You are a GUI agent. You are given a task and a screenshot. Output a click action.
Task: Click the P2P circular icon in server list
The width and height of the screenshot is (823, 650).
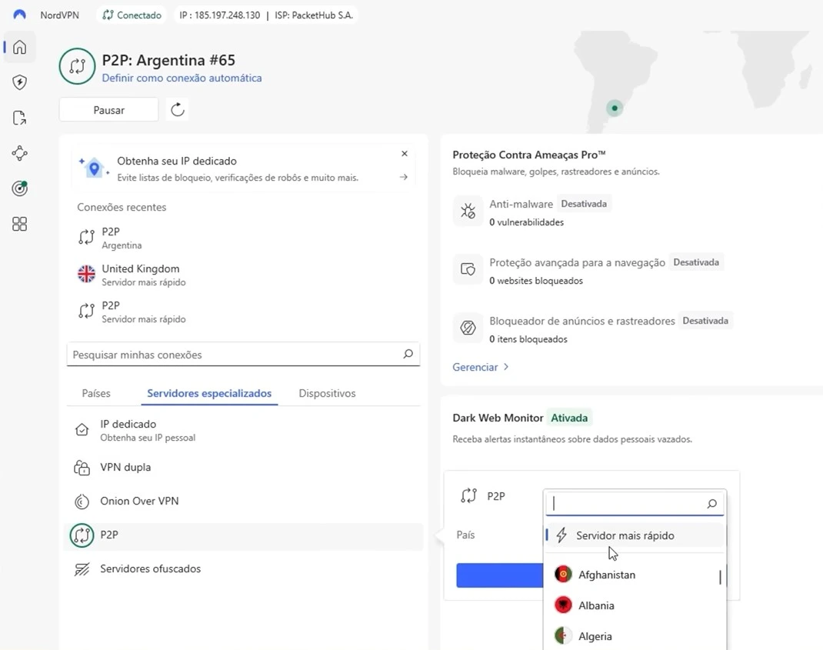(x=82, y=535)
